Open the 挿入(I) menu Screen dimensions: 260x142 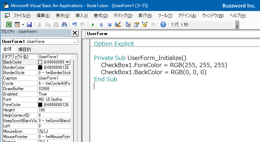(x=81, y=16)
